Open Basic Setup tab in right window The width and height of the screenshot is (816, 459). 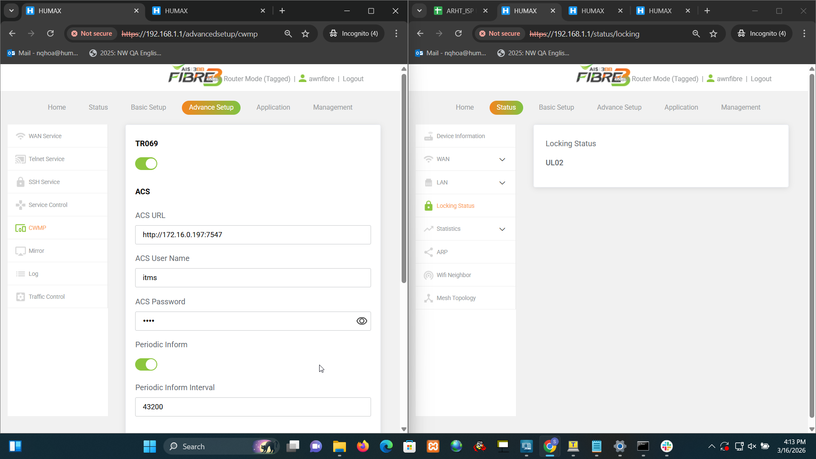[x=556, y=108]
